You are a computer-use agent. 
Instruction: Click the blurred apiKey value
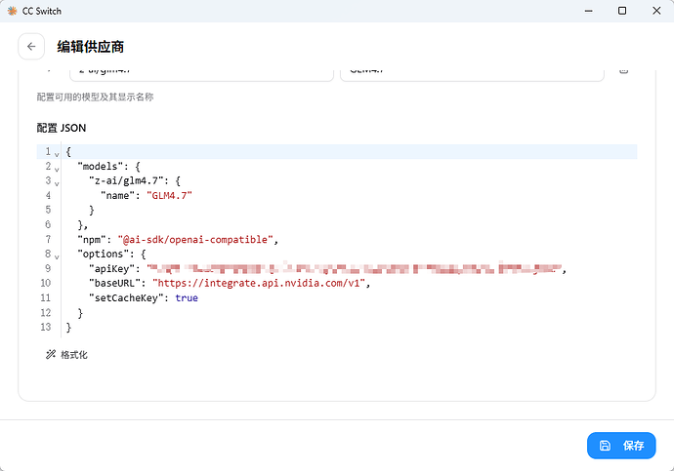point(355,268)
